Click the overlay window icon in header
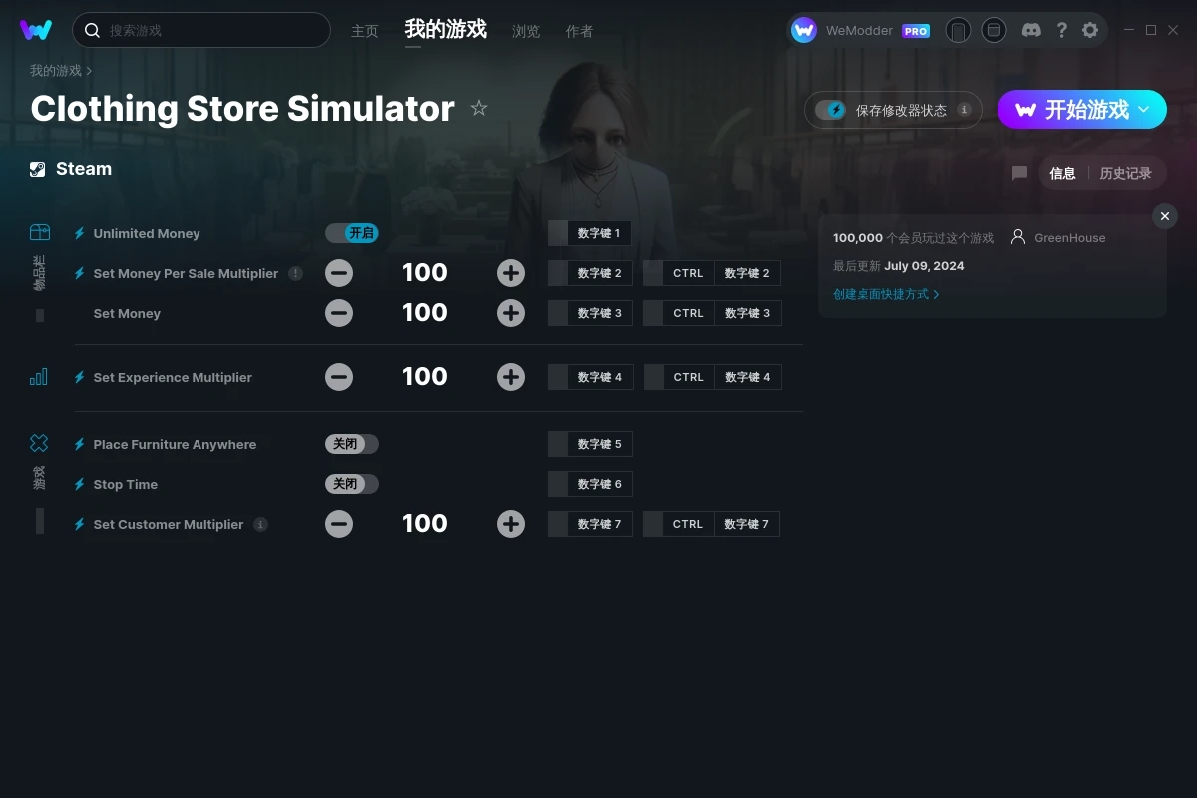 coord(994,30)
